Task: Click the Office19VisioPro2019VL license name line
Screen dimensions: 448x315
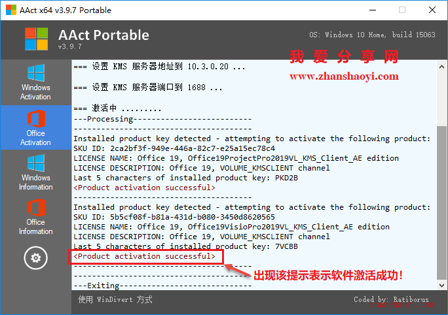Action: (x=231, y=227)
